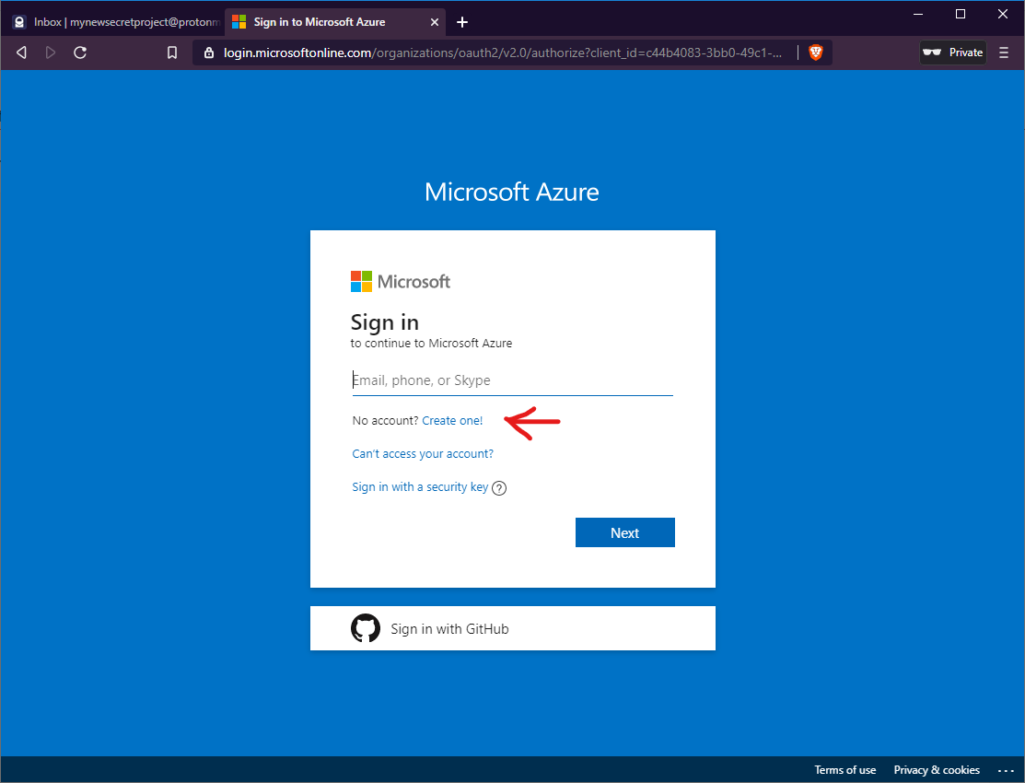The width and height of the screenshot is (1025, 783).
Task: Click the footer ellipsis more options
Action: click(1006, 771)
